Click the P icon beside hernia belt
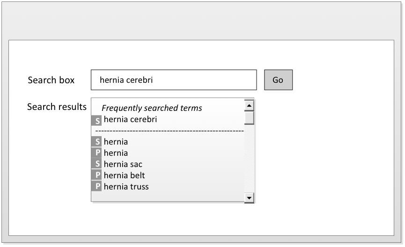Image resolution: width=405 pixels, height=247 pixels. pos(97,175)
